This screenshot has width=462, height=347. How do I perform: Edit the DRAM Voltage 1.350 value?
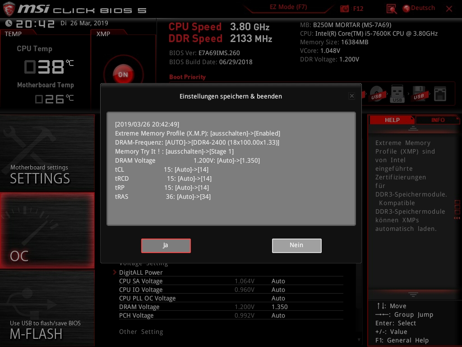(279, 307)
